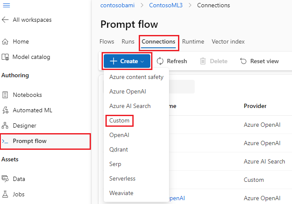Click the Refresh button
The width and height of the screenshot is (292, 204).
point(172,61)
